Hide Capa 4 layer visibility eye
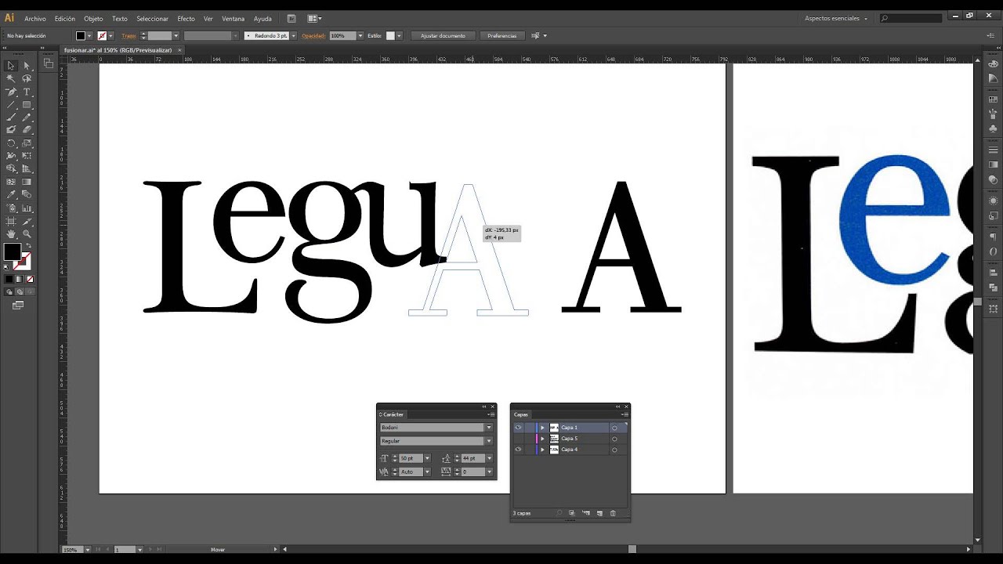The width and height of the screenshot is (1003, 564). click(x=518, y=450)
